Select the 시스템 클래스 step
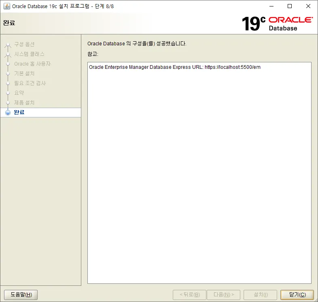This screenshot has width=318, height=302. point(29,54)
